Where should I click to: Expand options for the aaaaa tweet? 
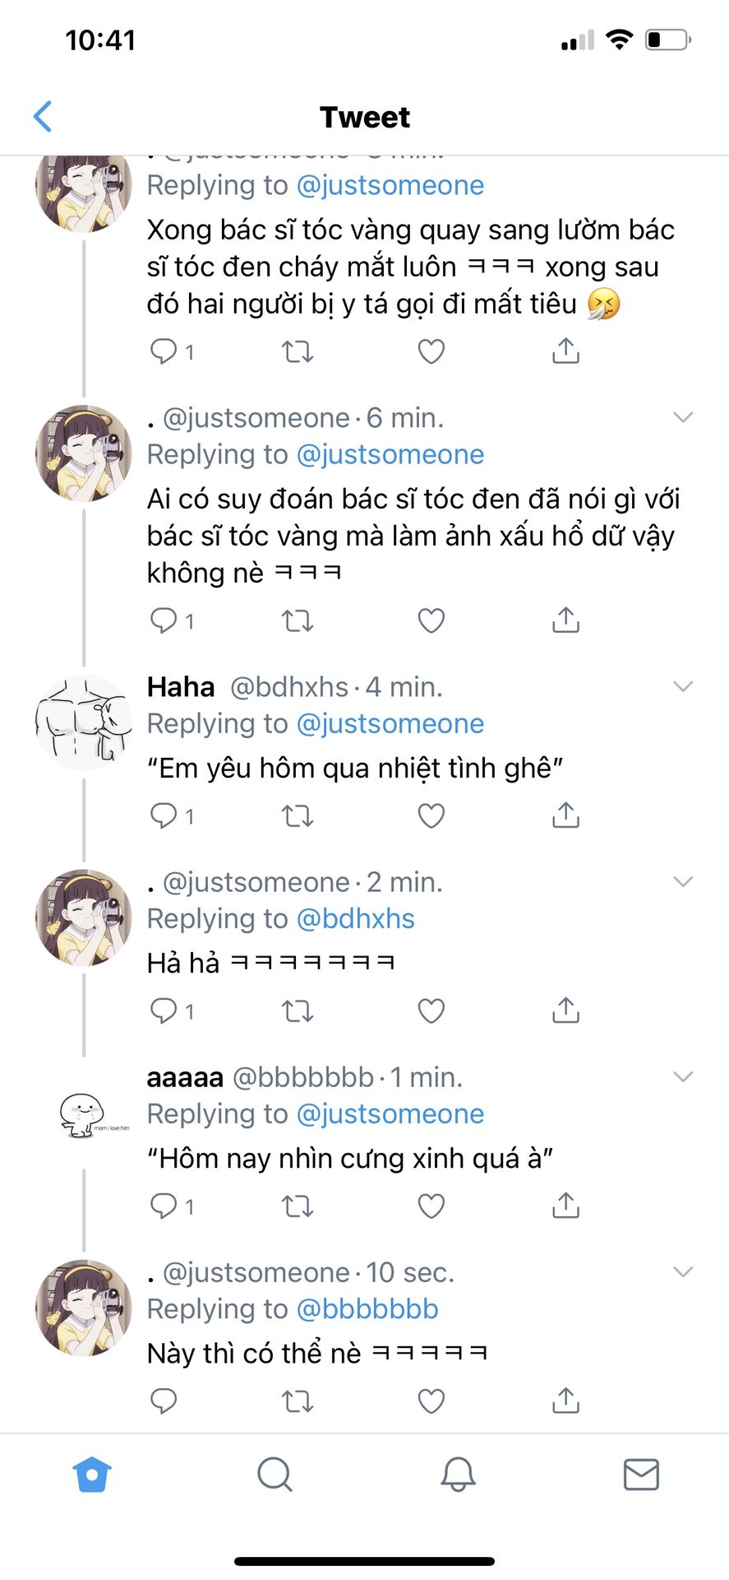pyautogui.click(x=683, y=1076)
